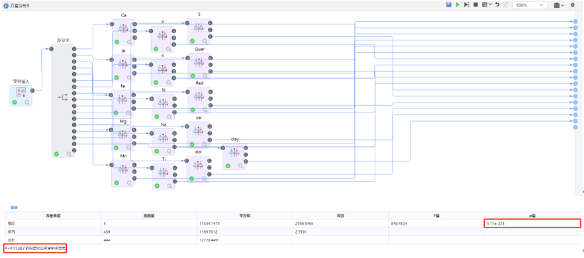Select the 文件输入 node icon

(21, 91)
